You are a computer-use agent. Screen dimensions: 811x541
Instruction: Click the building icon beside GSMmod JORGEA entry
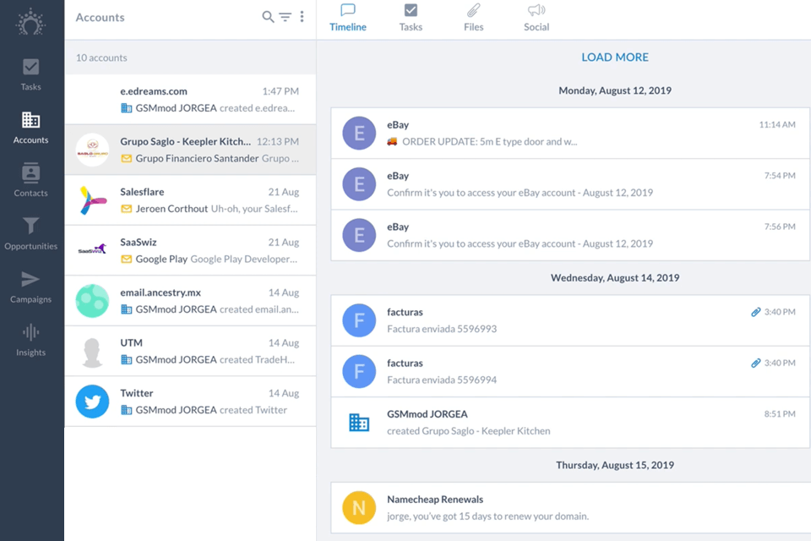click(359, 423)
